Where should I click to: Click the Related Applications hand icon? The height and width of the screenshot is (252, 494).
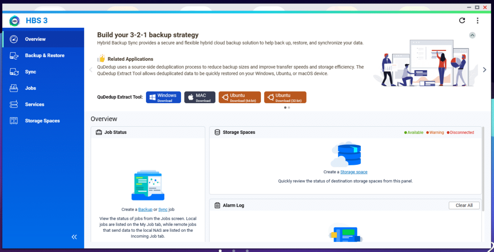[101, 58]
